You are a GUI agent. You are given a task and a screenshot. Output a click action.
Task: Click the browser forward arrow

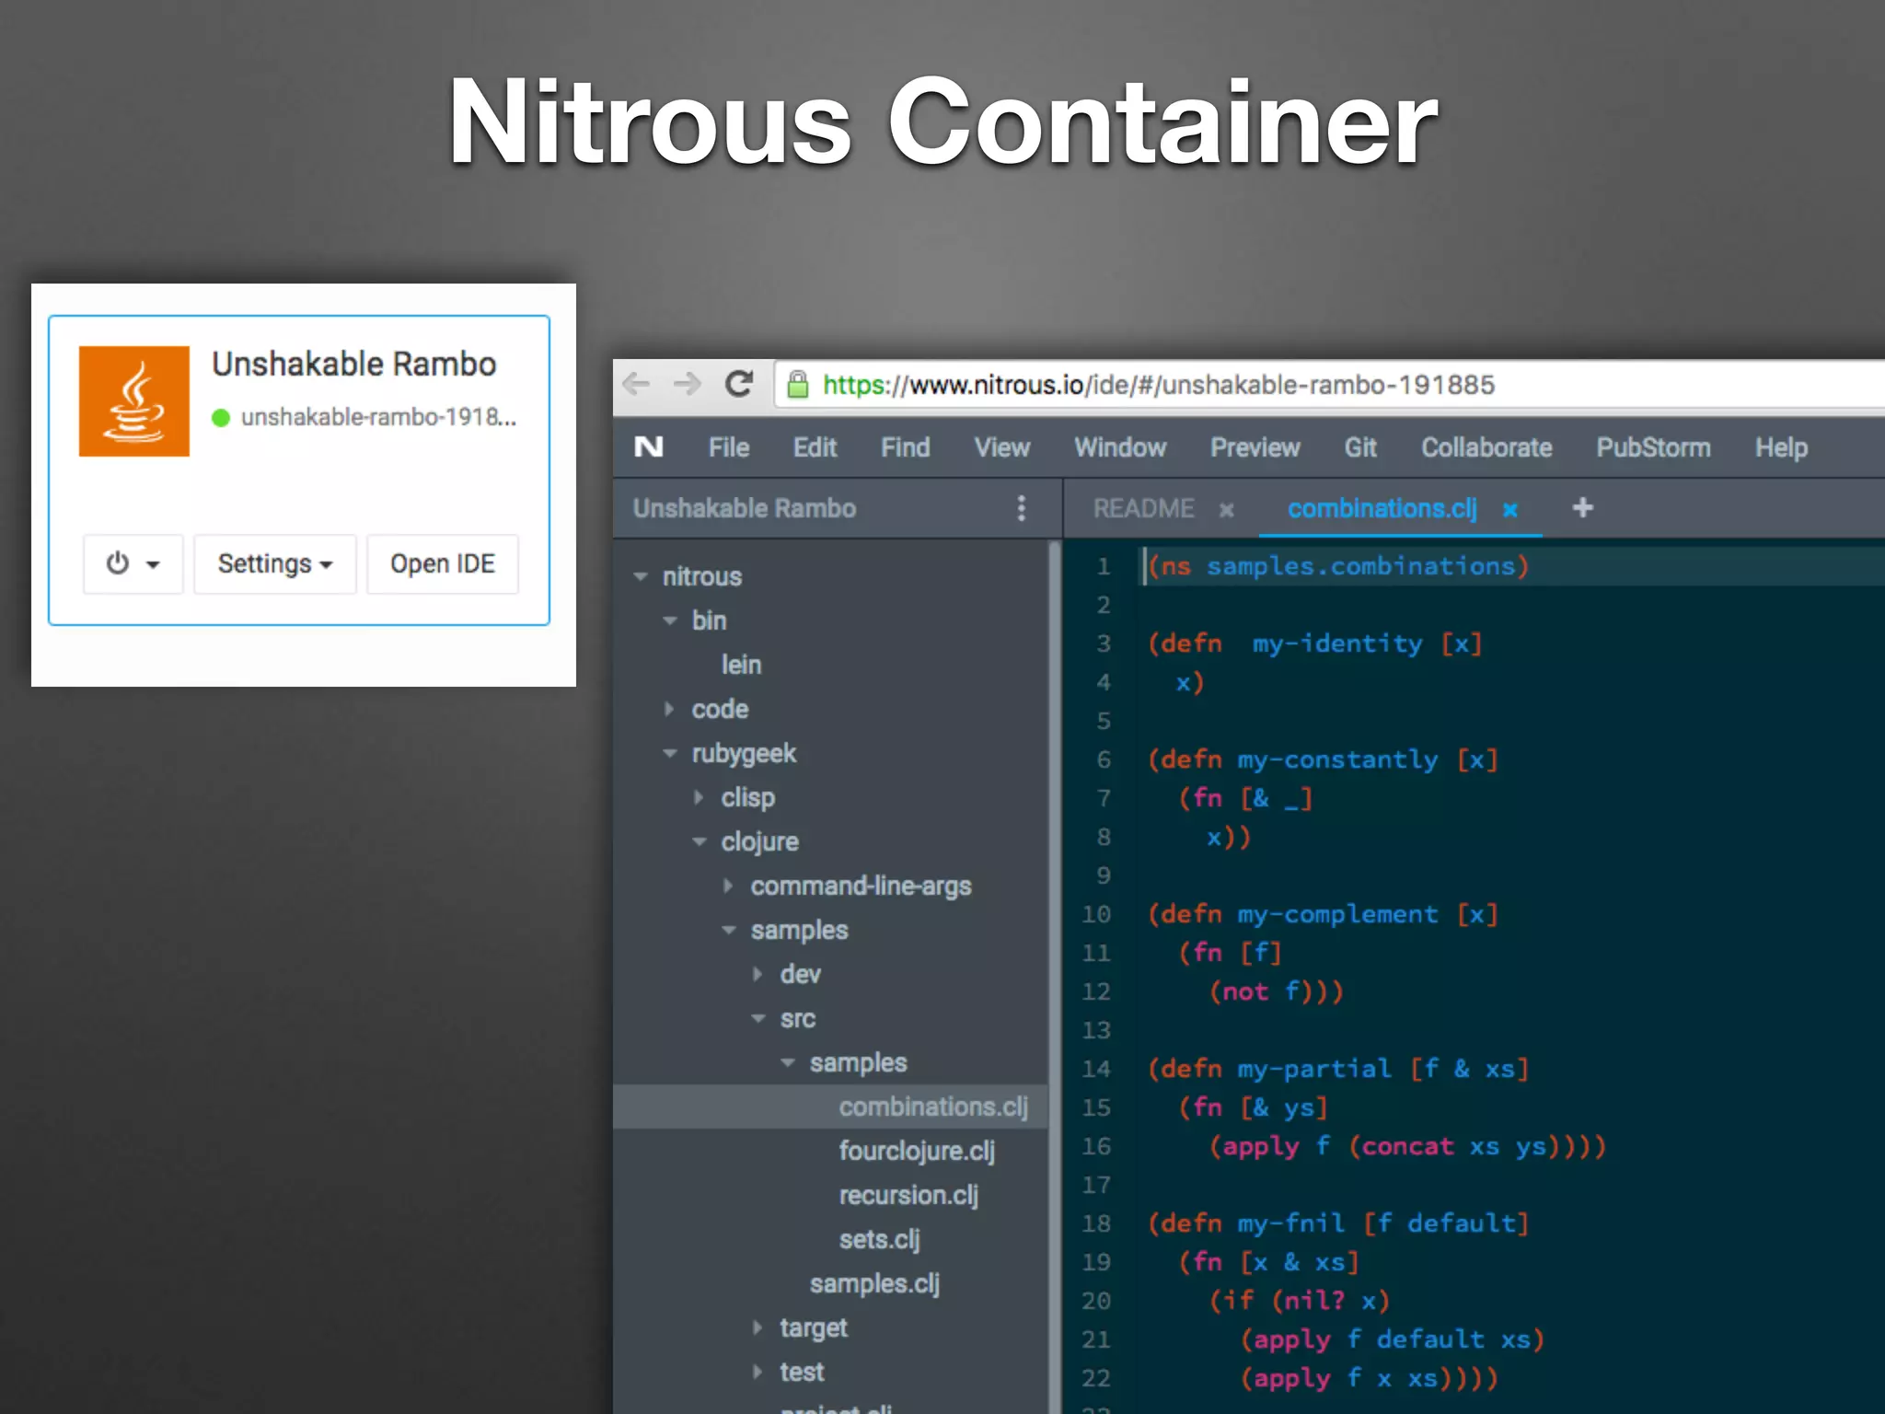tap(688, 384)
